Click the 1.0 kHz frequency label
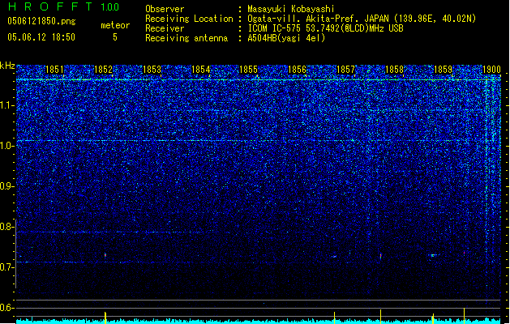510x324 pixels. [7, 146]
